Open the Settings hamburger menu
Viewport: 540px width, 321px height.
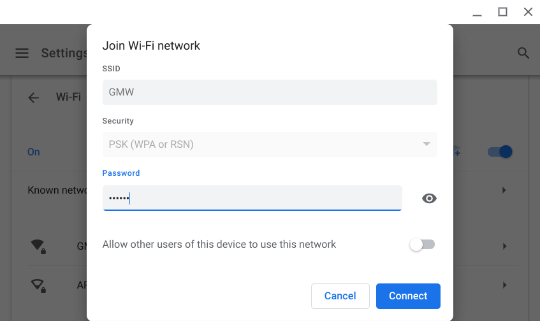(22, 53)
